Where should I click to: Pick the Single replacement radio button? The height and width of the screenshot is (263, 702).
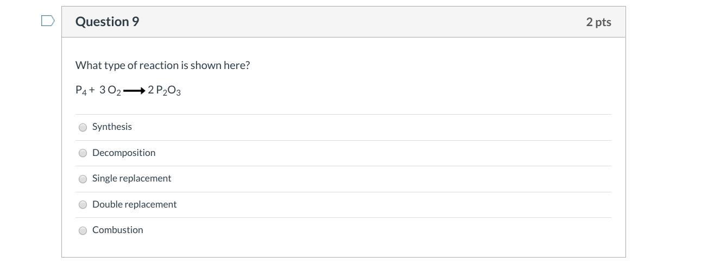tap(83, 179)
